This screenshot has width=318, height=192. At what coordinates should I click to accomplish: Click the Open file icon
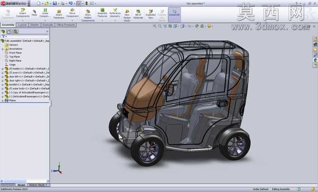tap(47, 3)
